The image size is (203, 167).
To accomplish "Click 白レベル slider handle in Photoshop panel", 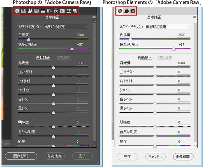I will [53, 104].
